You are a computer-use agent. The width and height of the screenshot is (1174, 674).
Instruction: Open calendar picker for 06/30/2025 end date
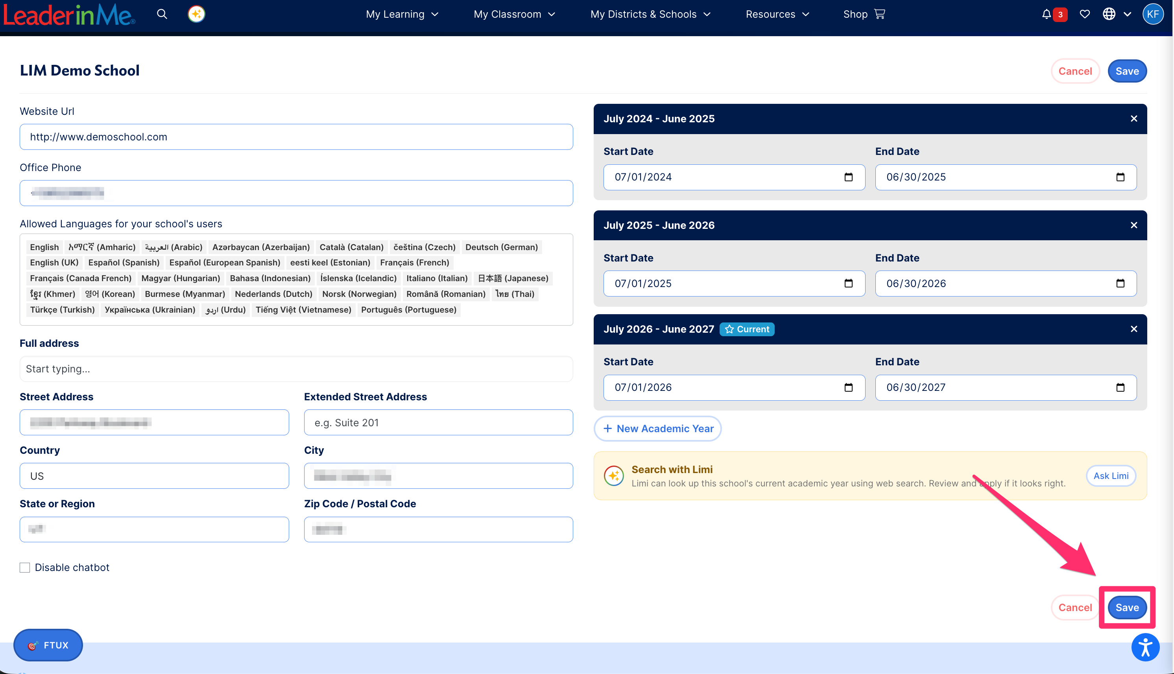pos(1120,177)
